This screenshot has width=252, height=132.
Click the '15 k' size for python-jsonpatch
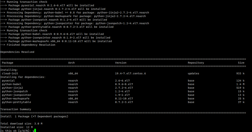(x=241, y=91)
